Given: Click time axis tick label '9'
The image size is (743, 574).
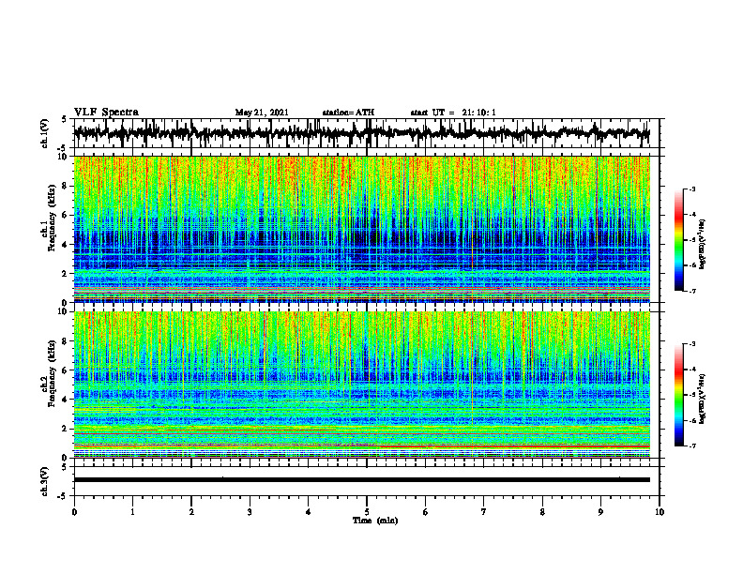Looking at the screenshot, I should tap(600, 512).
